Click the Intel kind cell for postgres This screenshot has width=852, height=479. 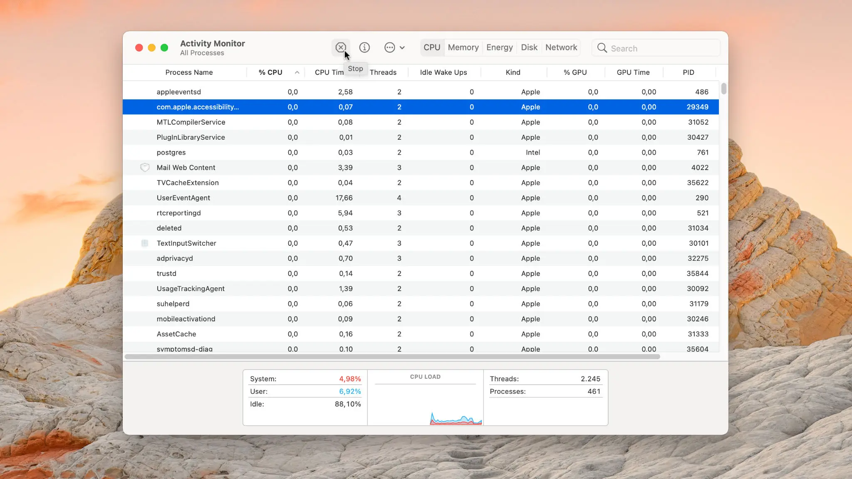532,153
